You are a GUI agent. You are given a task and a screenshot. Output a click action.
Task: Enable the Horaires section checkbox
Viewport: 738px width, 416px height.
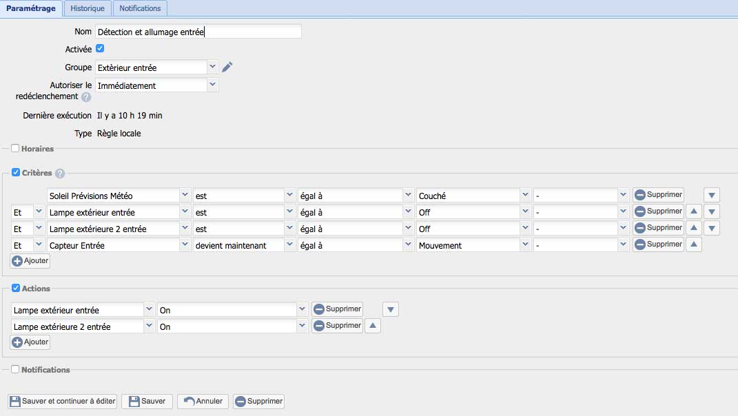(15, 148)
